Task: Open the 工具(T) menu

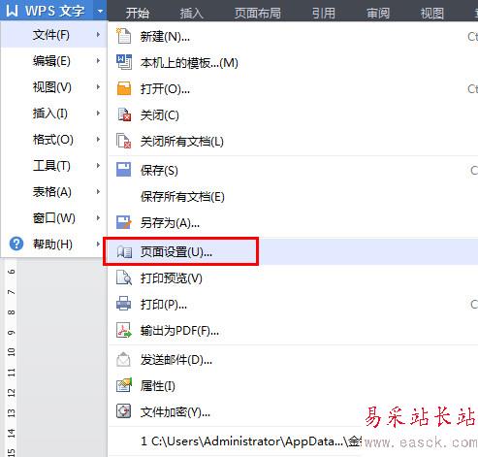Action: click(53, 165)
